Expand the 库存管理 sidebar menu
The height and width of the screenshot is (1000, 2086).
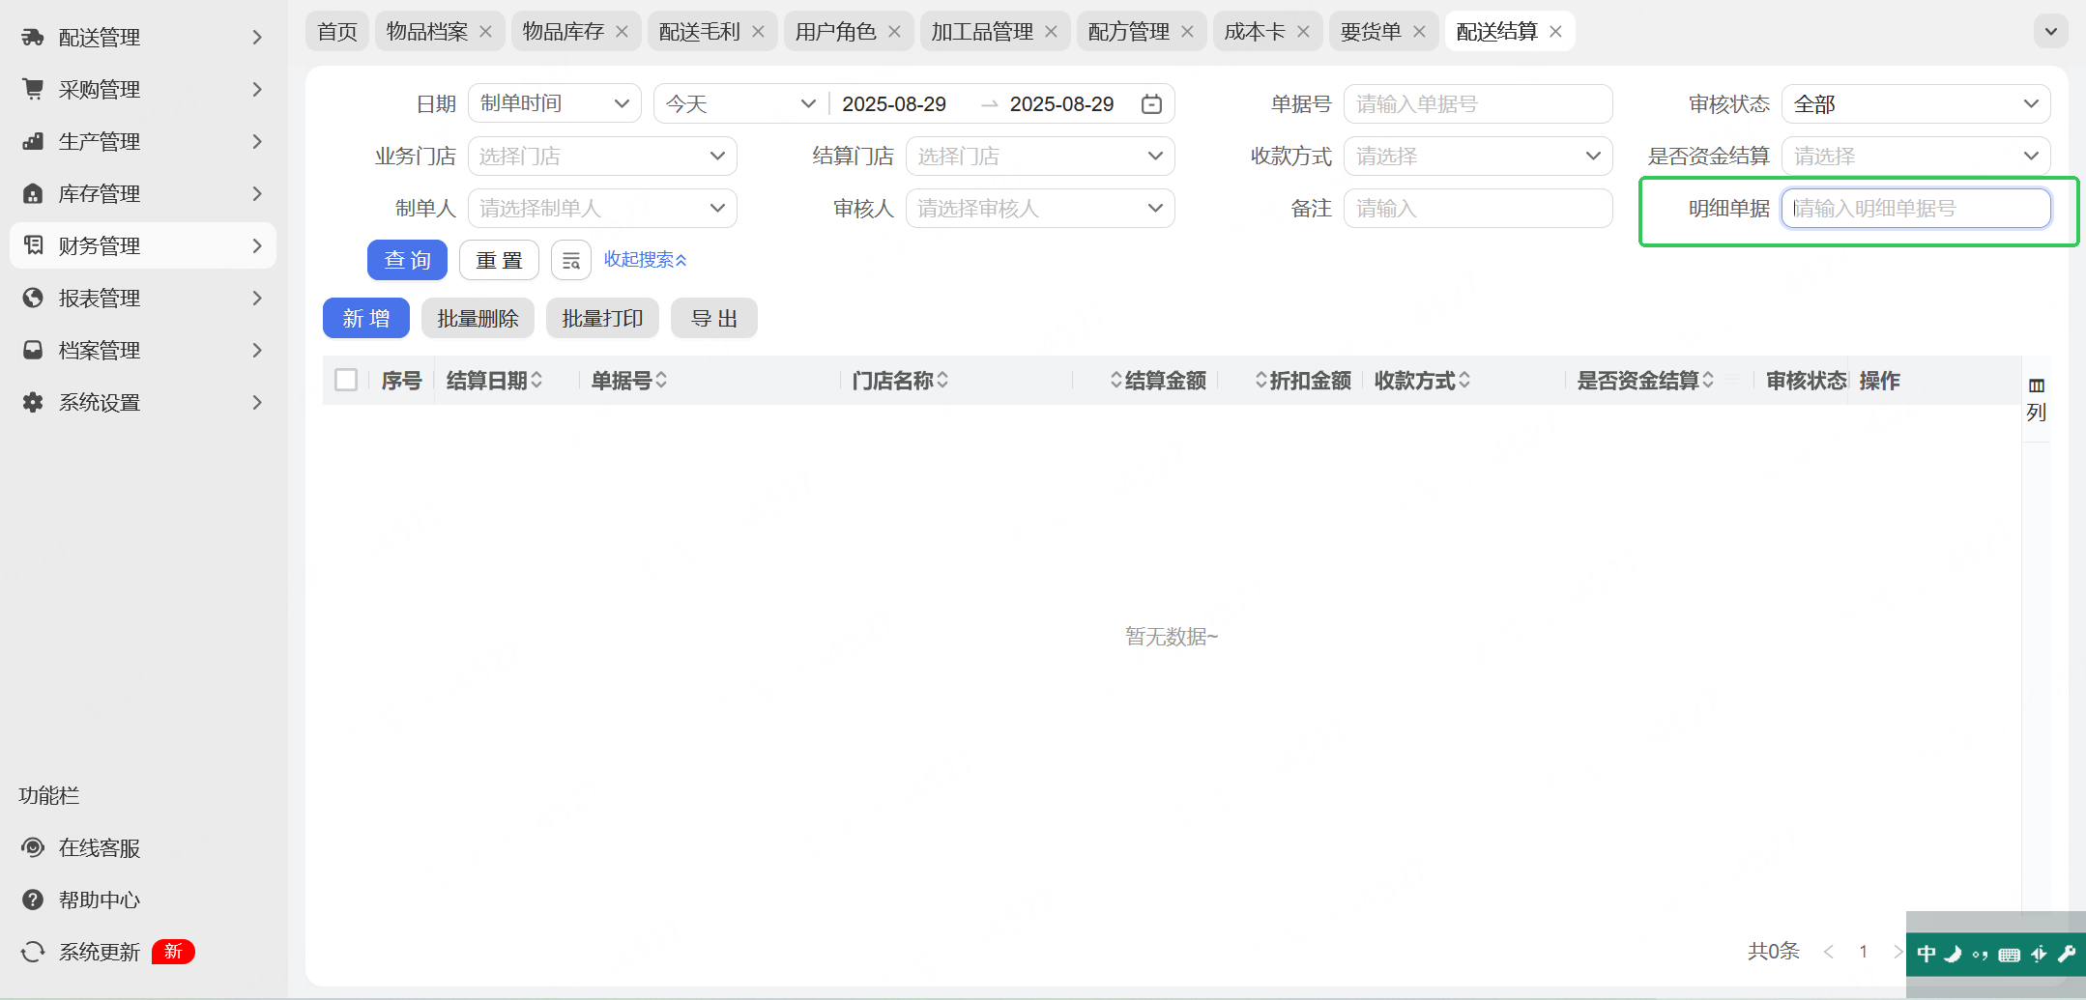pos(143,193)
